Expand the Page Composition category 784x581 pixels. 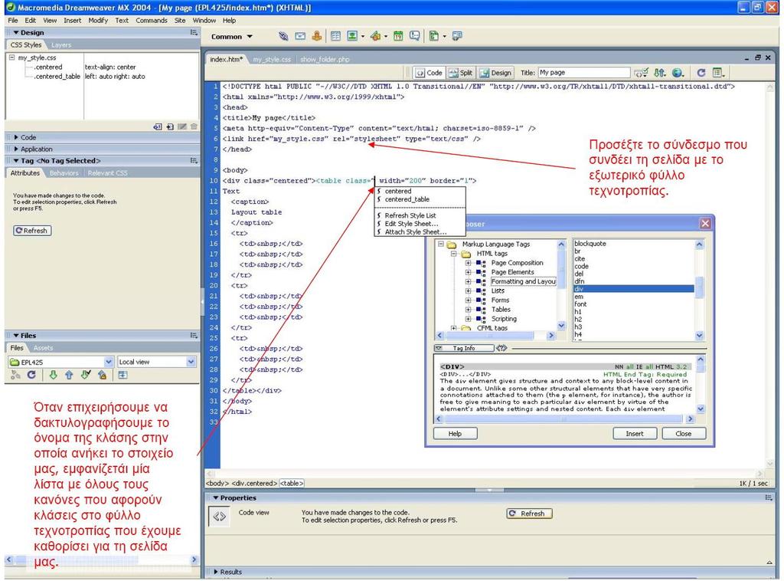pos(468,263)
